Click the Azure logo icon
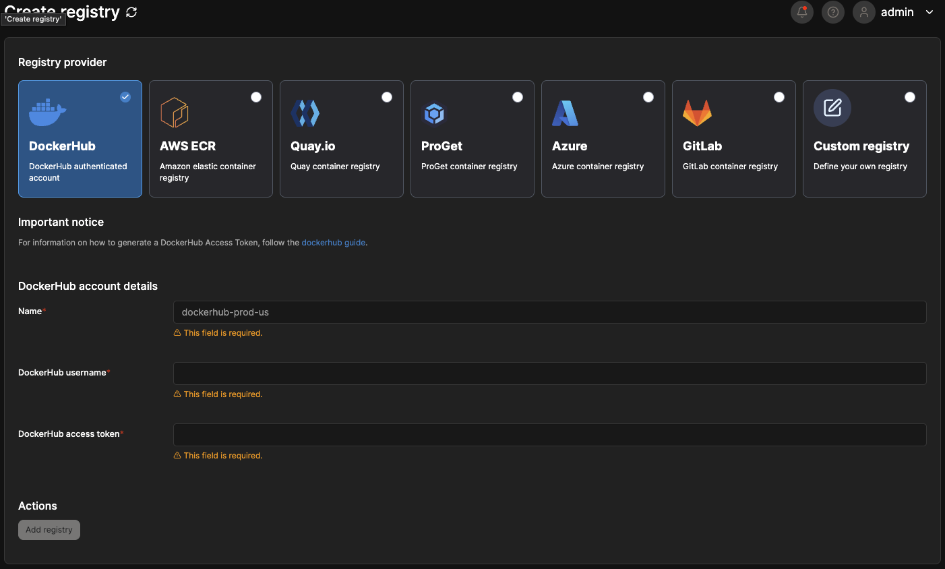This screenshot has height=569, width=945. coord(565,113)
